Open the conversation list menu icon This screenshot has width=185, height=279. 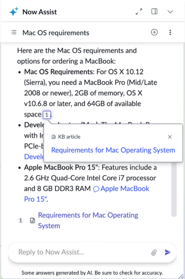pyautogui.click(x=13, y=32)
